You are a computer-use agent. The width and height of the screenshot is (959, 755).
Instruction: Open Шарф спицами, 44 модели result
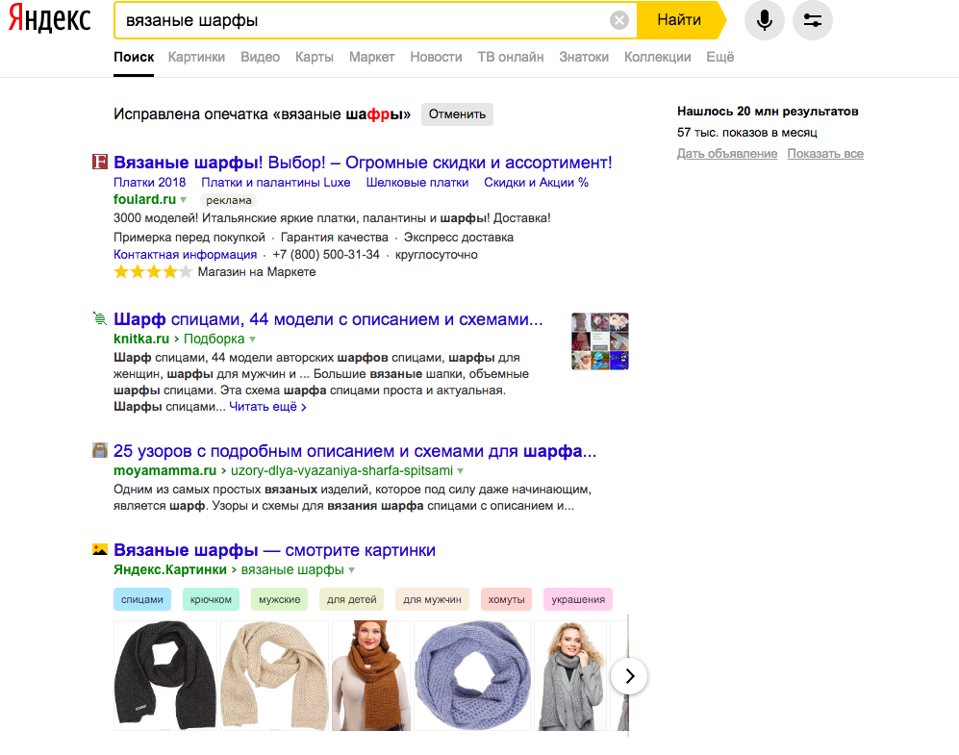click(x=328, y=319)
